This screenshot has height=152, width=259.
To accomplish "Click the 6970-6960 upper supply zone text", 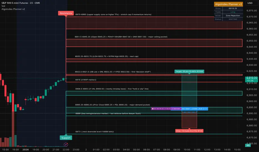I will (x=113, y=14).
